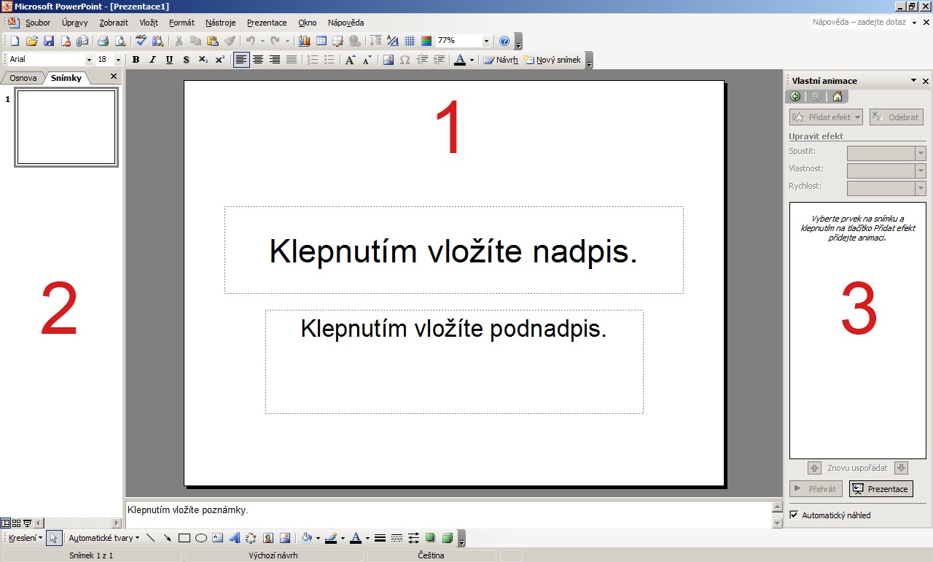This screenshot has height=562, width=933.
Task: Insert a text box from the drawing toolbar
Action: (x=218, y=538)
